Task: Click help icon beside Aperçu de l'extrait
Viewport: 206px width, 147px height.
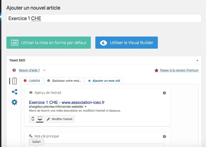Action: coord(164,93)
